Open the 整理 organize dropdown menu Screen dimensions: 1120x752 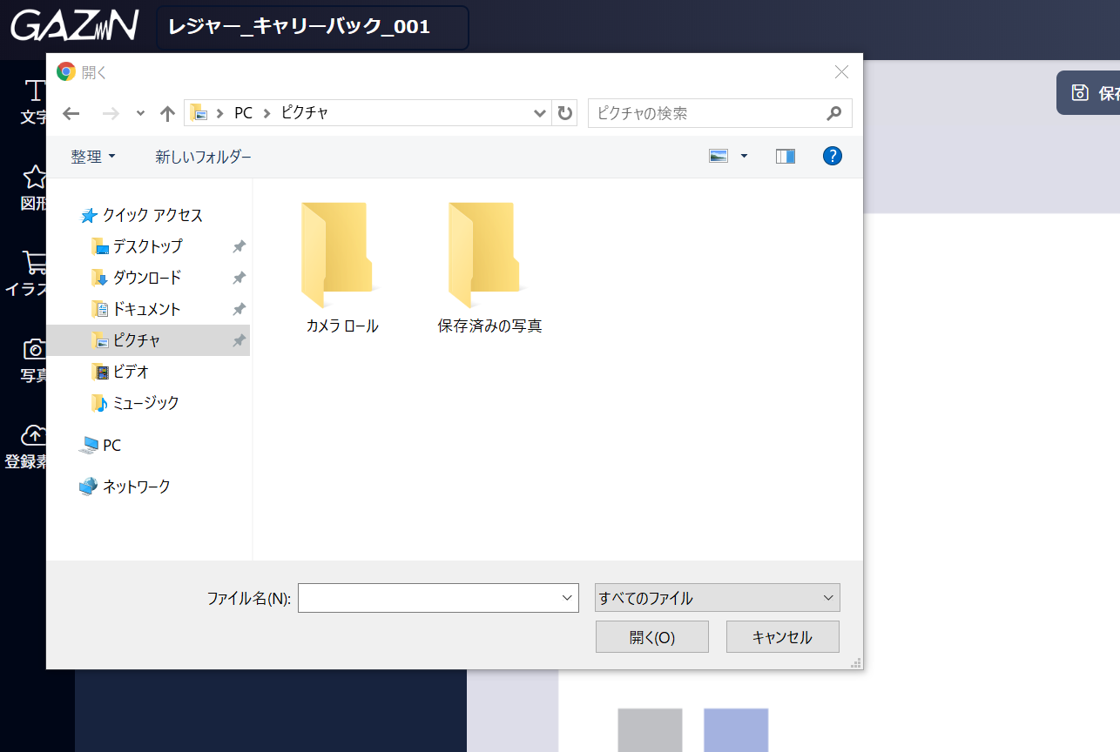click(x=92, y=157)
